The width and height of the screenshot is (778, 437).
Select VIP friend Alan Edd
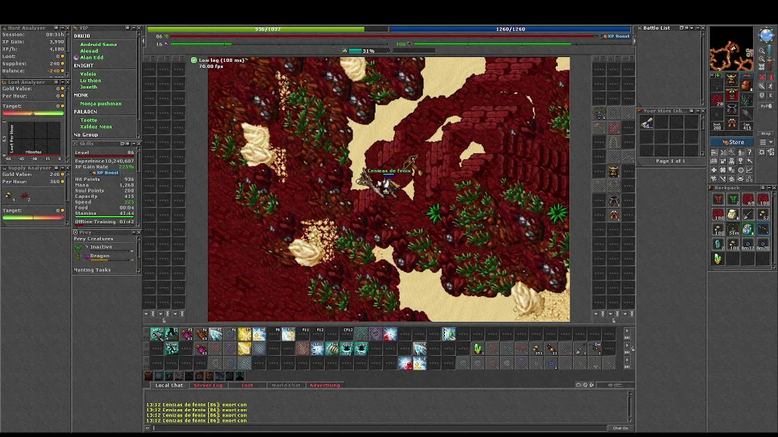pyautogui.click(x=92, y=57)
